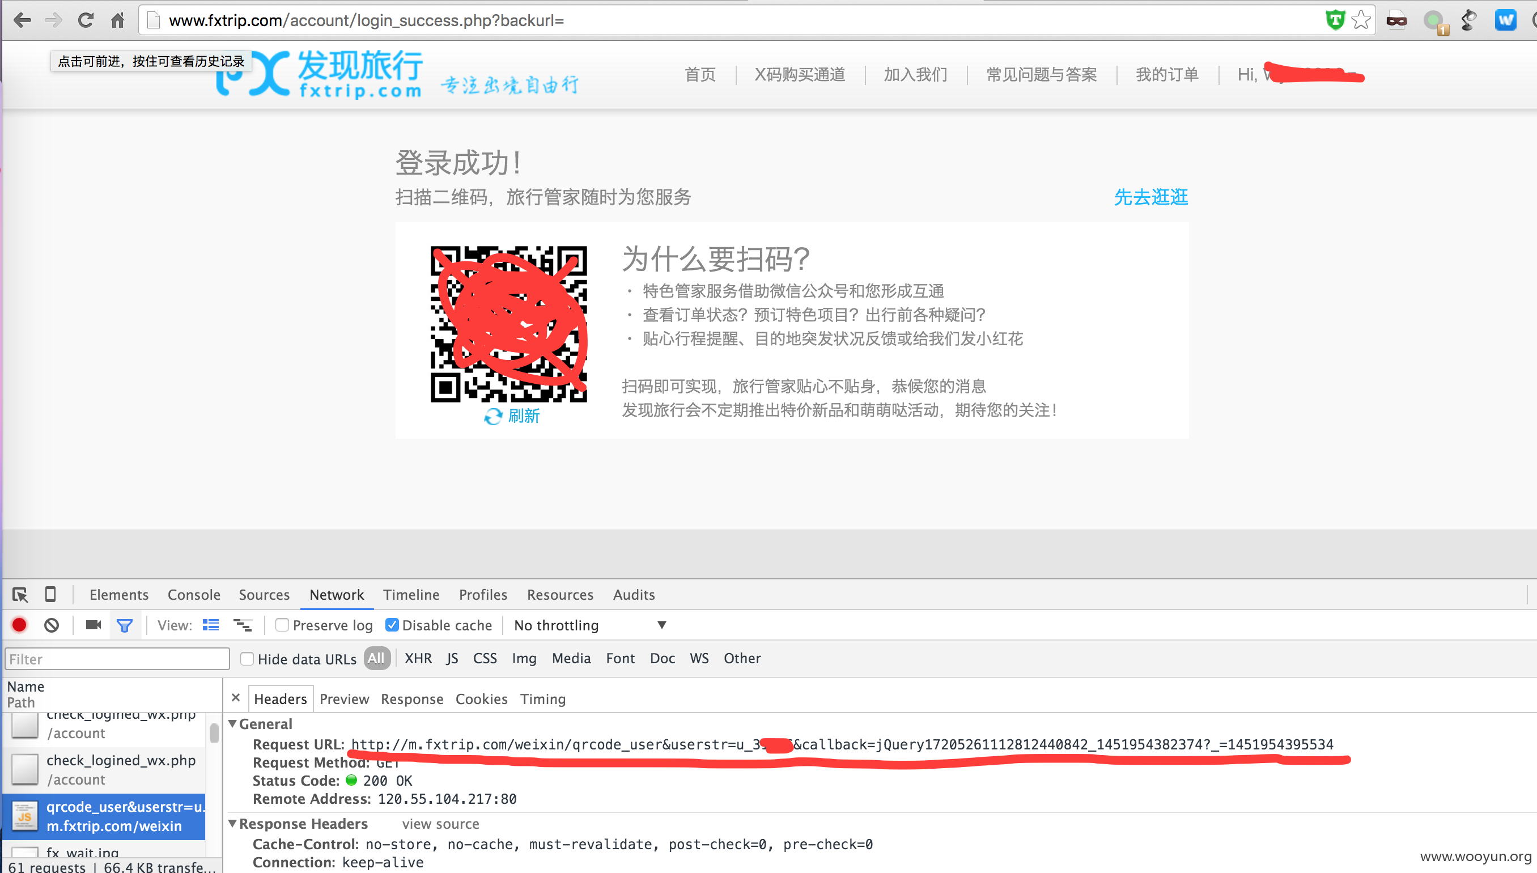Collapse the Response Headers section

point(232,824)
